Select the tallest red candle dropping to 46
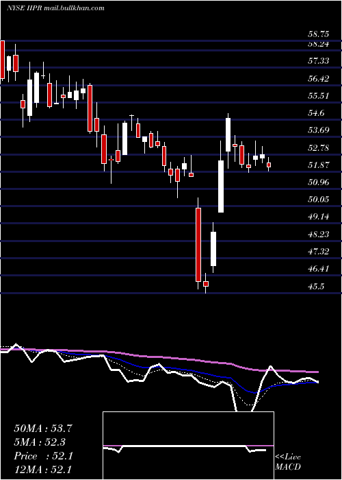This screenshot has width=342, height=480. (198, 245)
